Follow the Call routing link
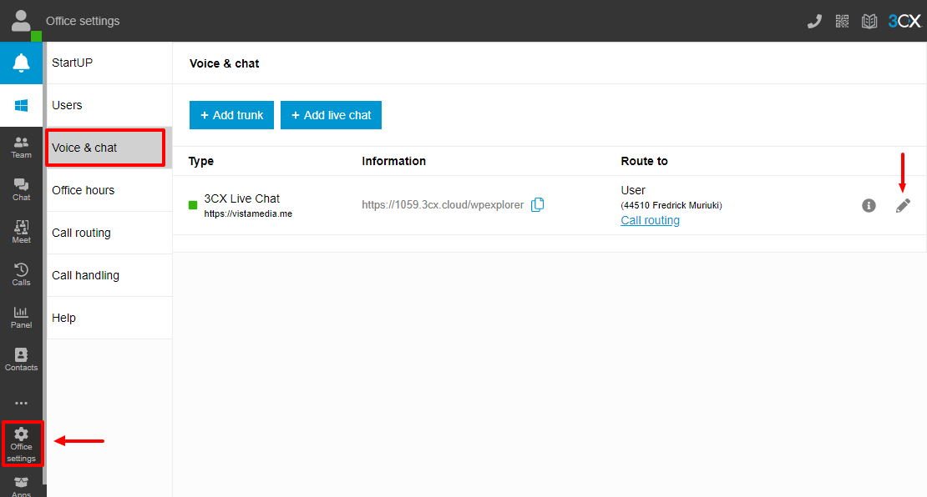Viewport: 927px width, 497px height. point(650,220)
